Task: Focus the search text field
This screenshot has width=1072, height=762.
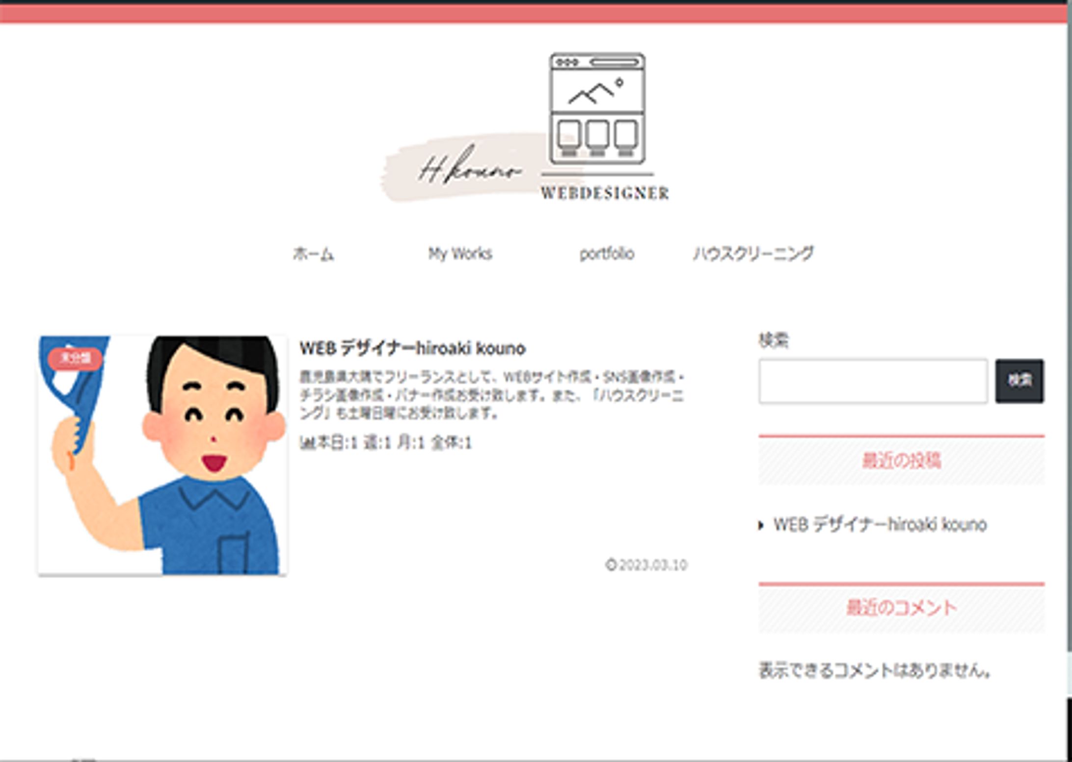Action: click(873, 381)
